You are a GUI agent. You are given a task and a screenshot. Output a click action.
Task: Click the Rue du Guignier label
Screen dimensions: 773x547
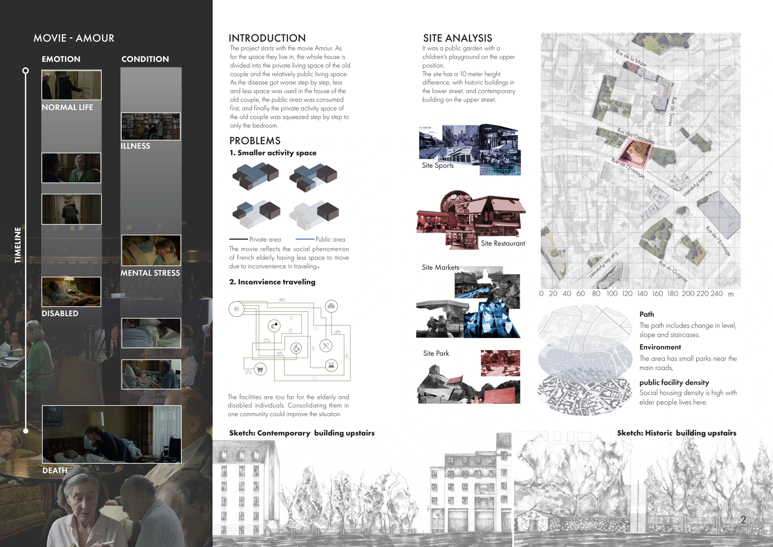[x=673, y=271]
